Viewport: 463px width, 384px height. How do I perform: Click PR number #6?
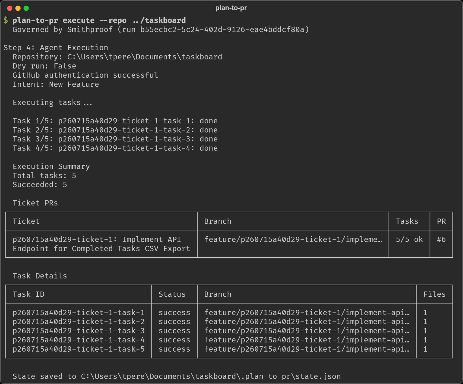pyautogui.click(x=441, y=240)
